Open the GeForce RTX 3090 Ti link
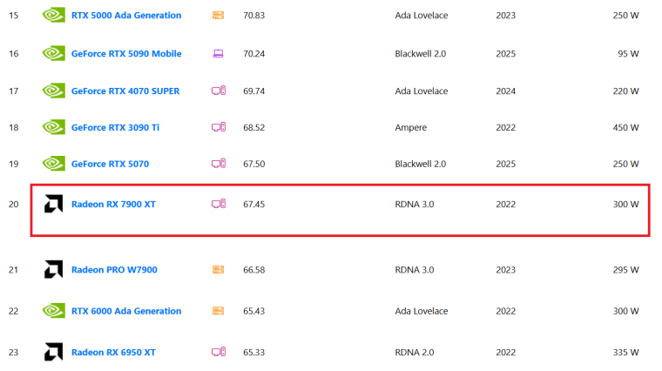Viewport: 662px width, 371px height. pyautogui.click(x=115, y=127)
